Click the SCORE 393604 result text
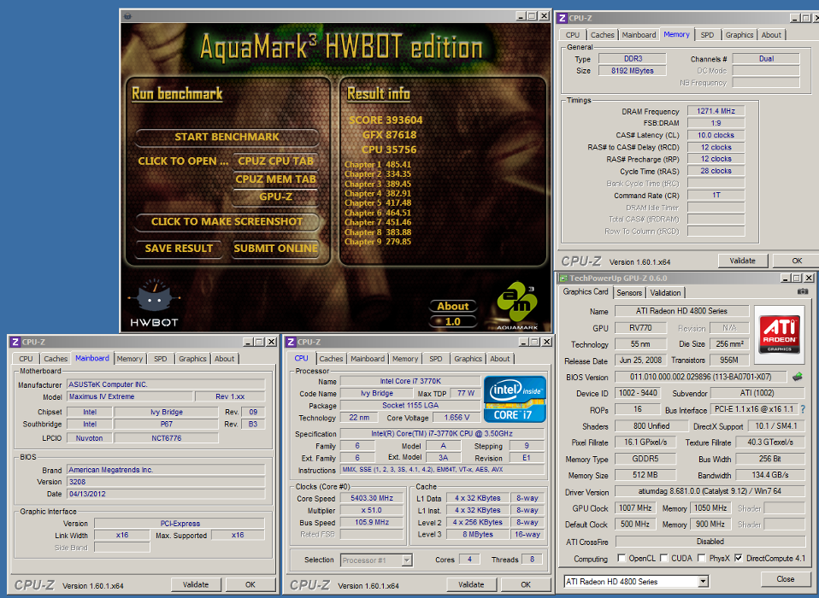The height and width of the screenshot is (598, 819). tap(386, 120)
